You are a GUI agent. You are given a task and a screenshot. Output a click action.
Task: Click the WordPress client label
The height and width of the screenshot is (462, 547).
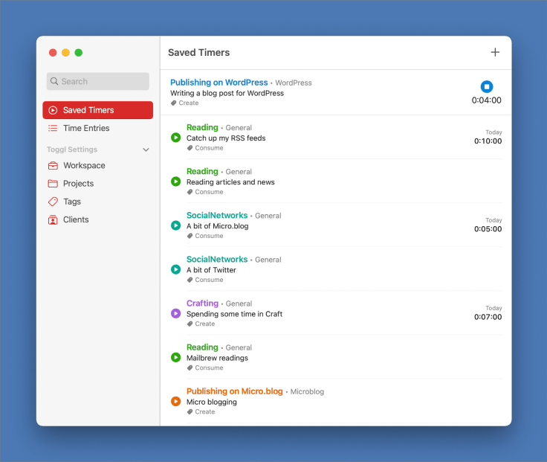pos(294,83)
